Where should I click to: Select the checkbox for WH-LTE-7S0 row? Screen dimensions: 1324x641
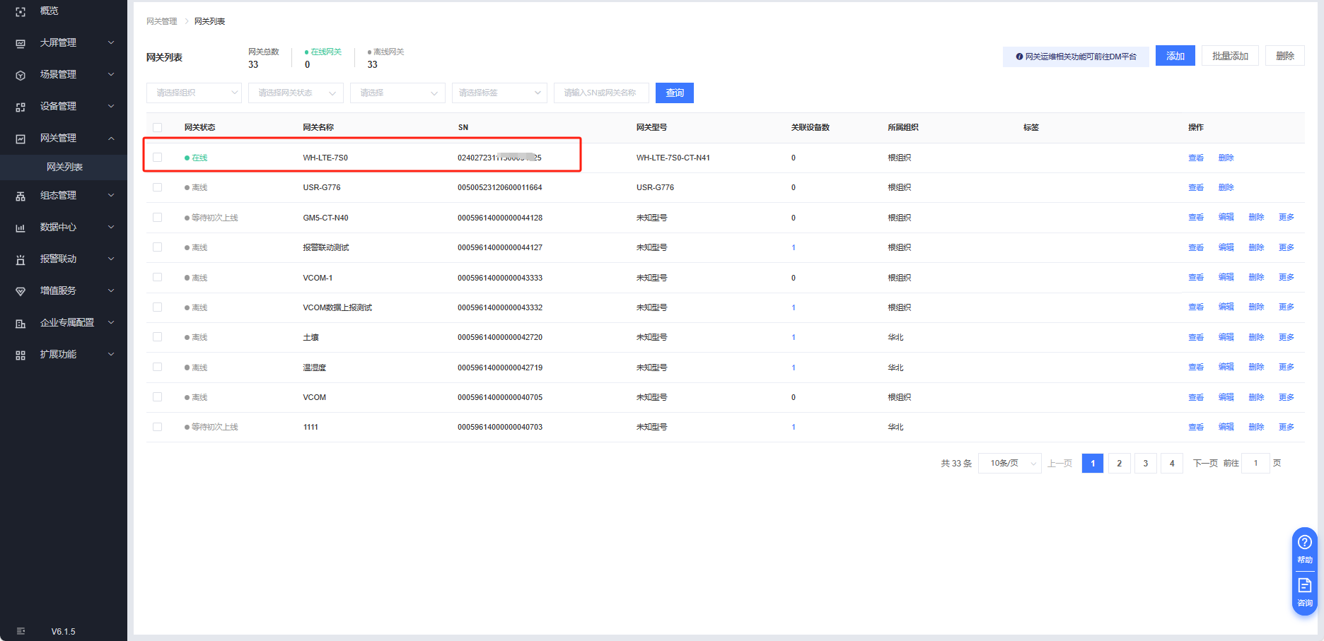[158, 158]
